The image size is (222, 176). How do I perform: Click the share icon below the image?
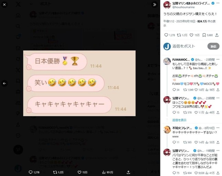128,172
